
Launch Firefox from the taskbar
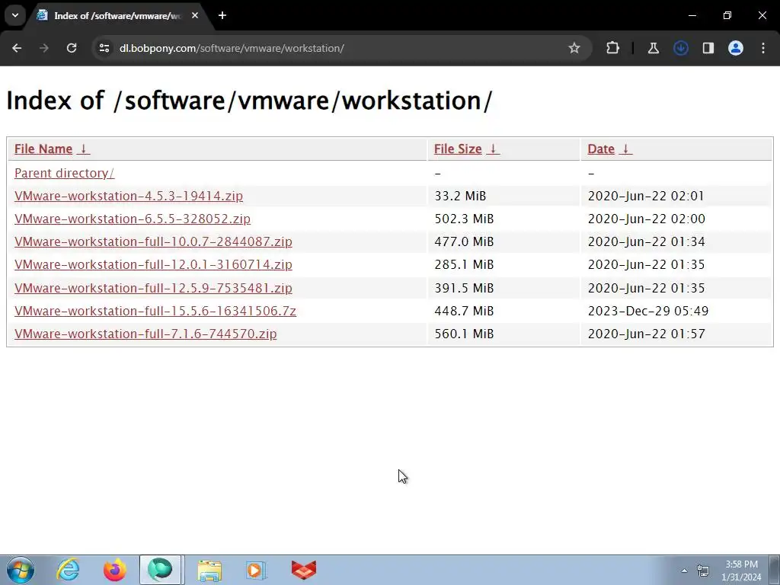114,570
